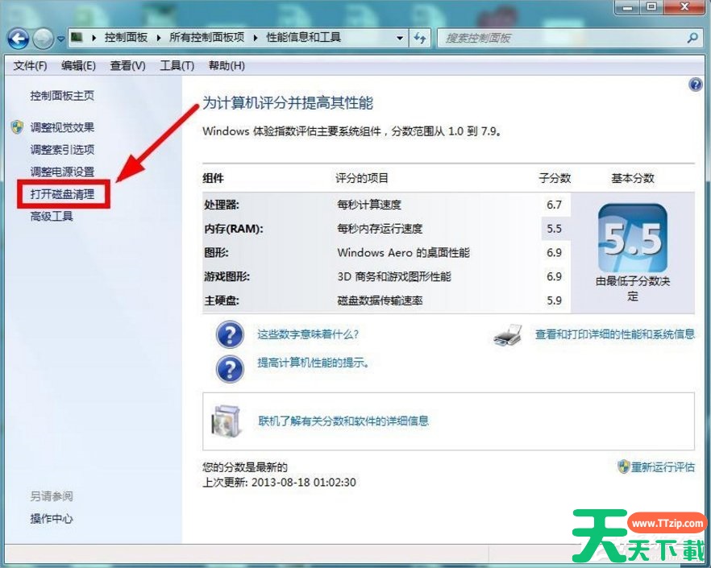Click question icon beside 提高计算机性能的提示
This screenshot has height=568, width=711.
tap(230, 368)
